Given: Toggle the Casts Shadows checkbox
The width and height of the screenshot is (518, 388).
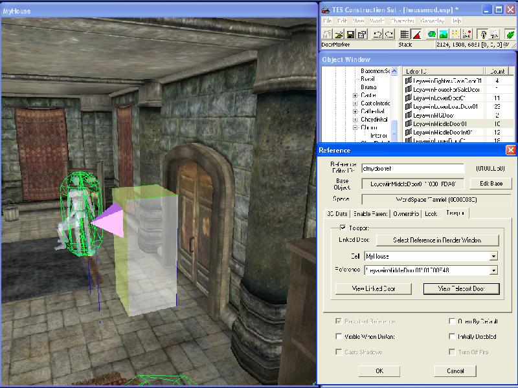Looking at the screenshot, I should 339,352.
